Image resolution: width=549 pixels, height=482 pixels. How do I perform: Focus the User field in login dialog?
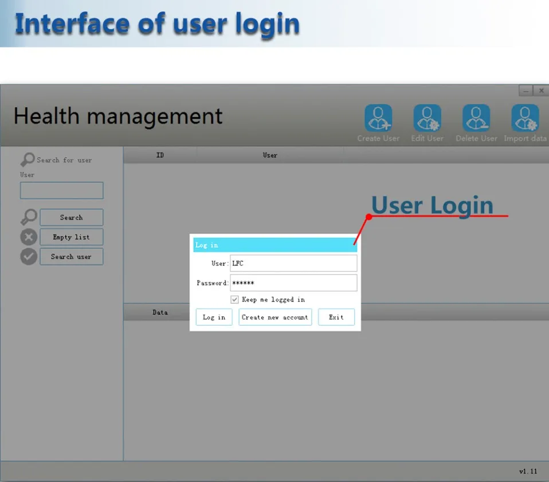(x=293, y=263)
